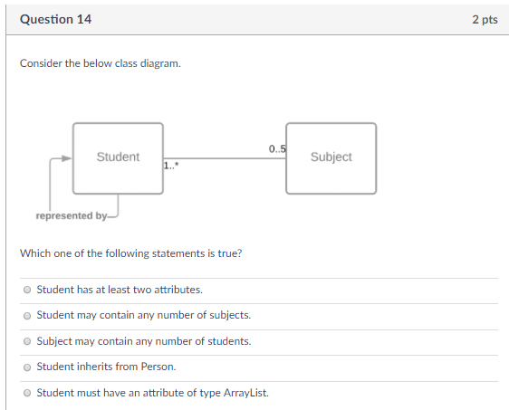Image resolution: width=509 pixels, height=410 pixels.
Task: Click the '2 pts' score label
Action: tap(485, 20)
